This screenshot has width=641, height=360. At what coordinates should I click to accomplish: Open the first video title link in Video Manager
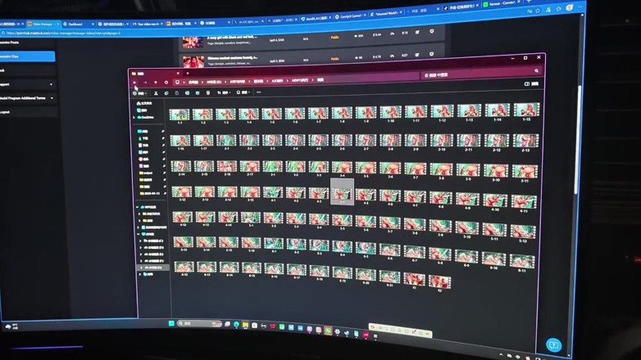click(232, 37)
